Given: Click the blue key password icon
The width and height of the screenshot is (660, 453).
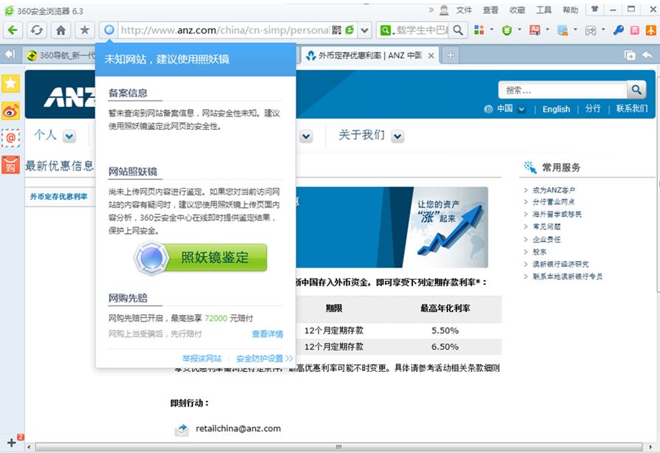Looking at the screenshot, I should pos(618,30).
